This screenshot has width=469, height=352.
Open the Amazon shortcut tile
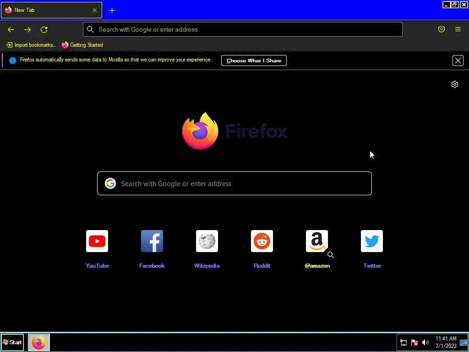pos(317,241)
